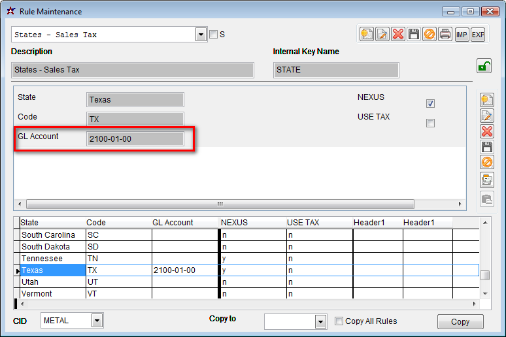The image size is (506, 337).
Task: Click the Copy button
Action: [x=460, y=321]
